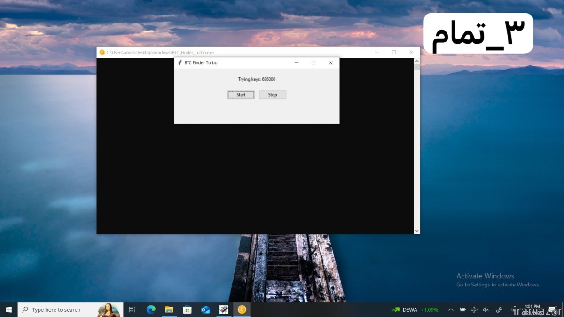The height and width of the screenshot is (317, 564).
Task: Switch to the Bitcoin app on the taskbar
Action: coord(242,309)
